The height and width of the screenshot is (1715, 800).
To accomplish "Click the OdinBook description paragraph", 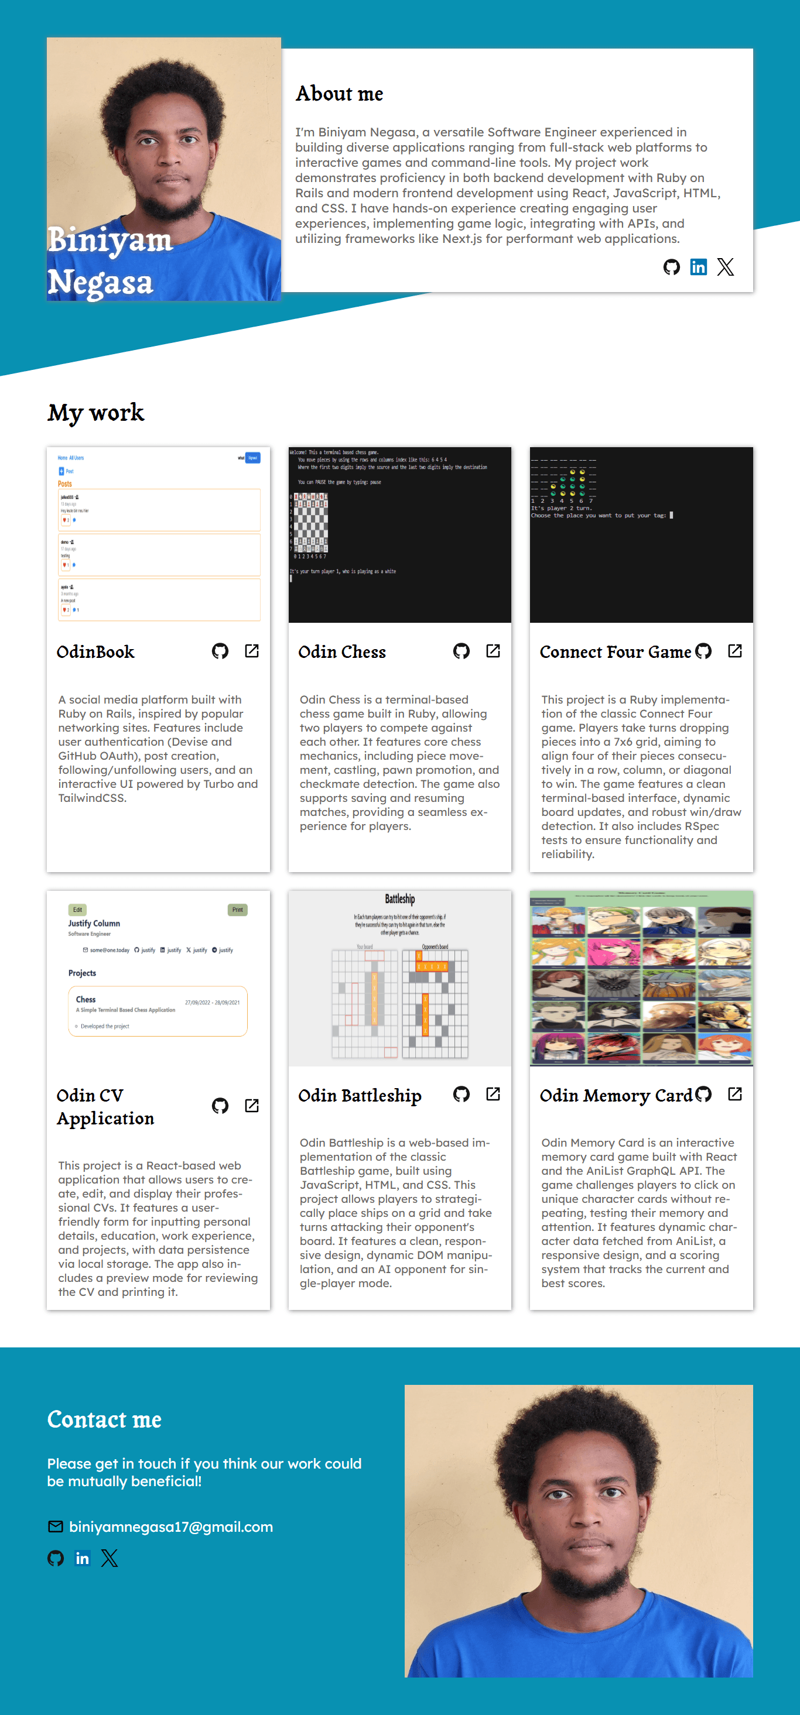I will point(159,748).
